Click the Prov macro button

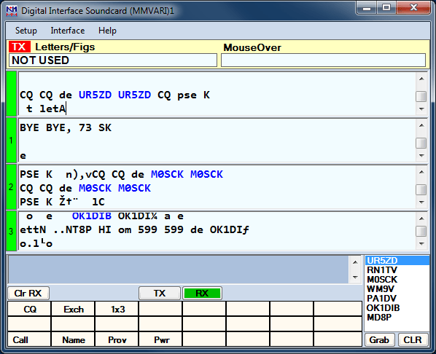click(117, 339)
